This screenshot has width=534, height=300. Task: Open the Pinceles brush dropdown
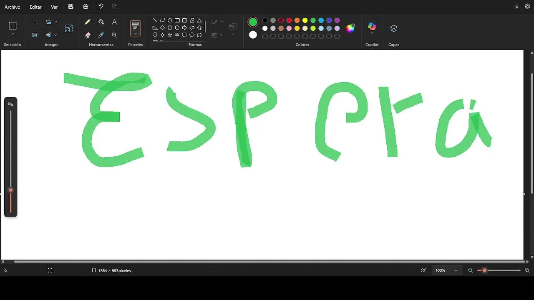pos(136,34)
